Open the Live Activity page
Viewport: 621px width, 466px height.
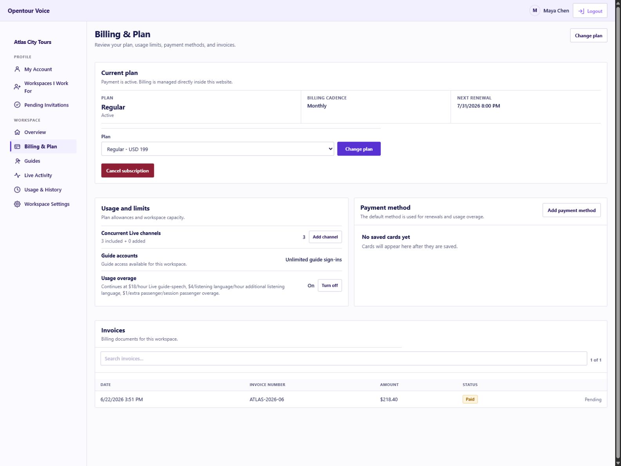[x=43, y=176]
